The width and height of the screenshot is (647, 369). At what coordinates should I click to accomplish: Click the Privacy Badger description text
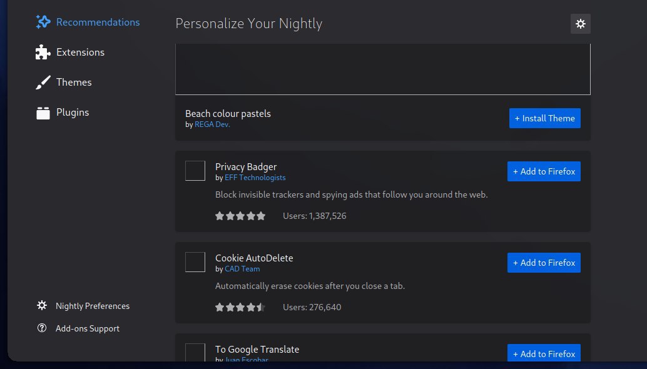coord(351,195)
